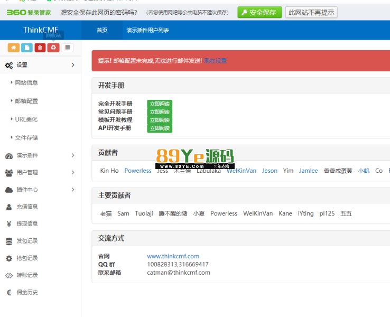The width and height of the screenshot is (390, 317).
Task: Click main contributor 五五
Action: click(x=346, y=213)
